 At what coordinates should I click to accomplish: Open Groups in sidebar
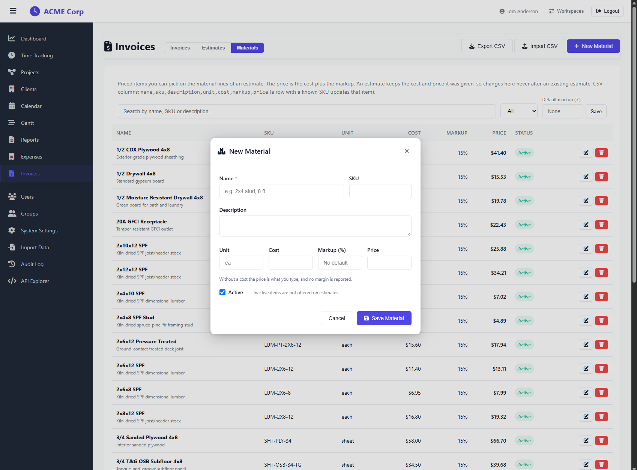click(x=47, y=214)
